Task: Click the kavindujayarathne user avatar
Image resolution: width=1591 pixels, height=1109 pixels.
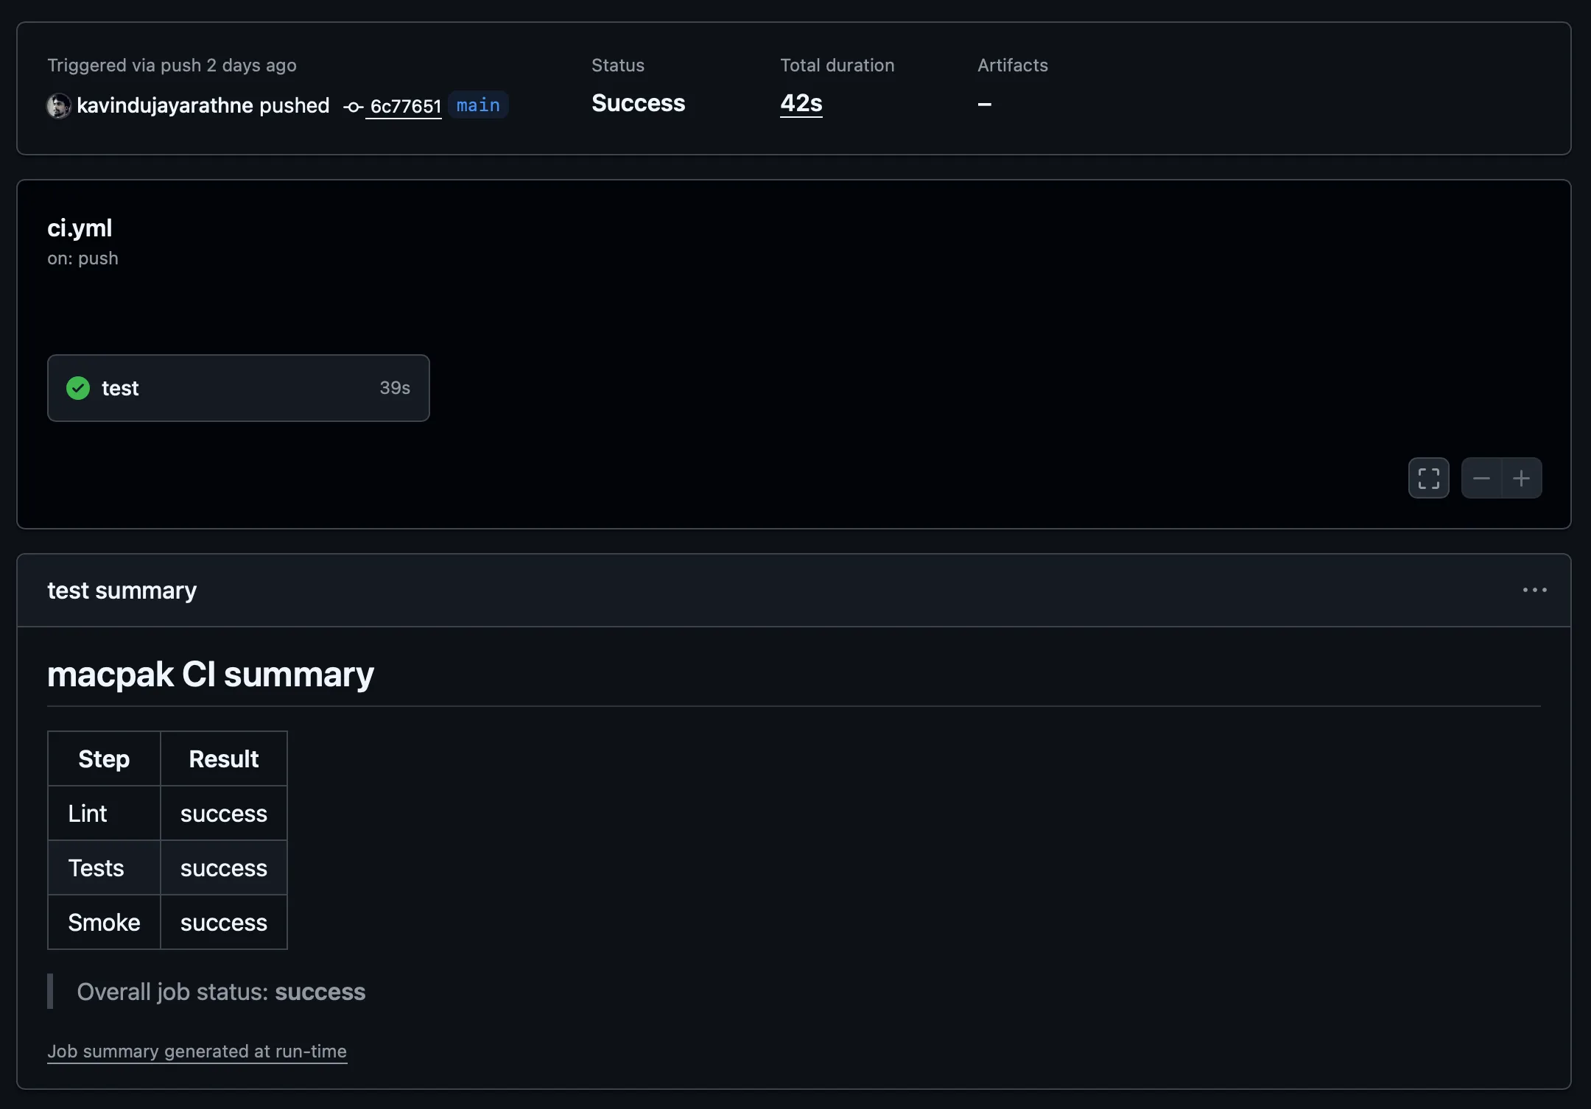Action: [59, 106]
